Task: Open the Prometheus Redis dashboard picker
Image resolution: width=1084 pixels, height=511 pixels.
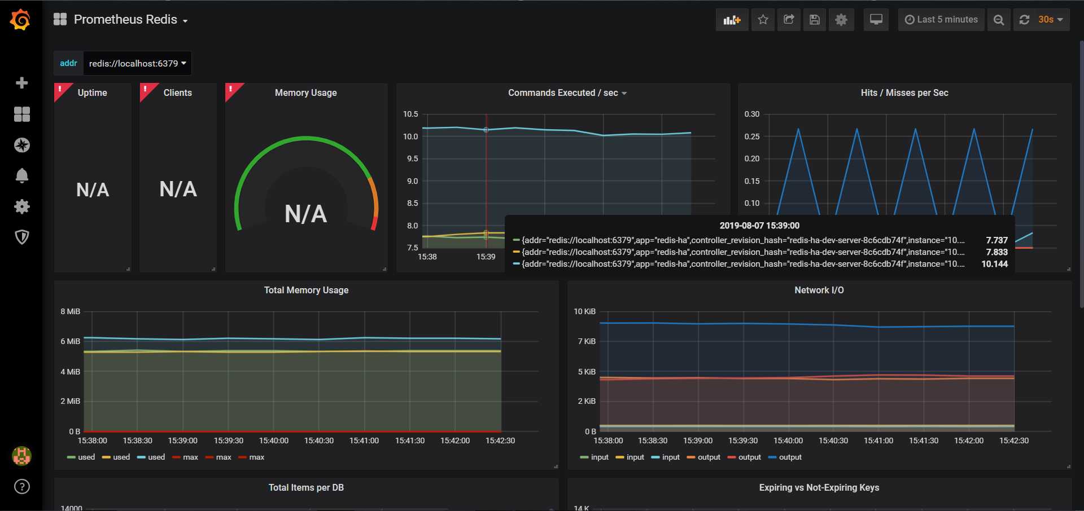Action: point(130,20)
